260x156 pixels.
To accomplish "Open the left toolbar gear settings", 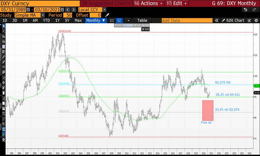I will (3, 140).
